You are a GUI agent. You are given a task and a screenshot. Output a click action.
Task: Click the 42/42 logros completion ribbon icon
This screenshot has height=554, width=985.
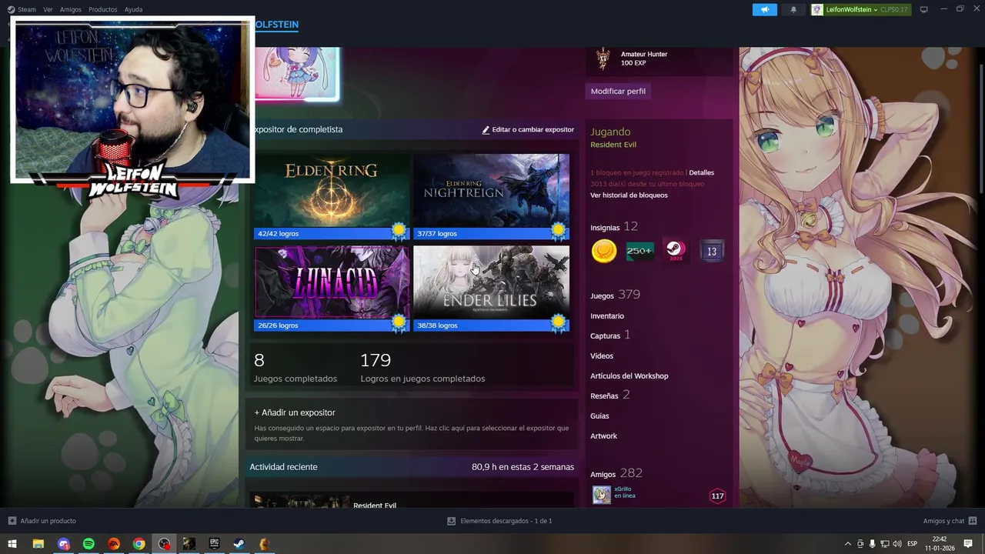click(399, 231)
